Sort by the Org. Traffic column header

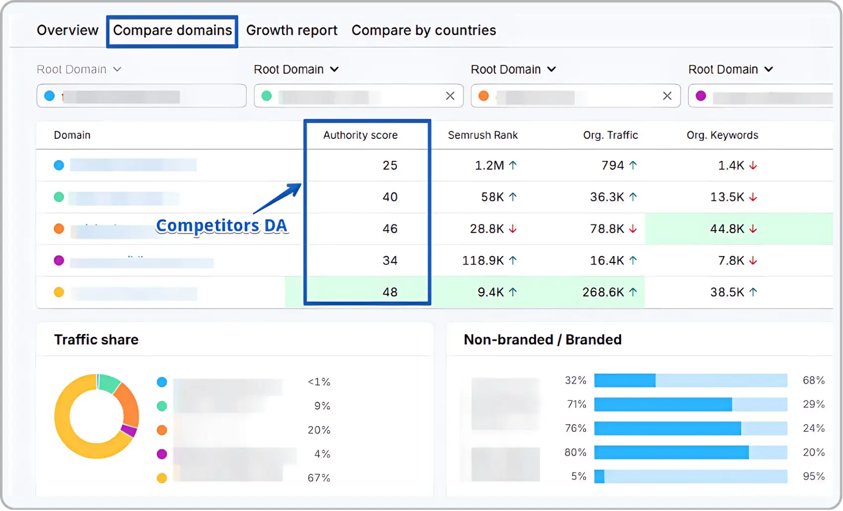point(611,135)
